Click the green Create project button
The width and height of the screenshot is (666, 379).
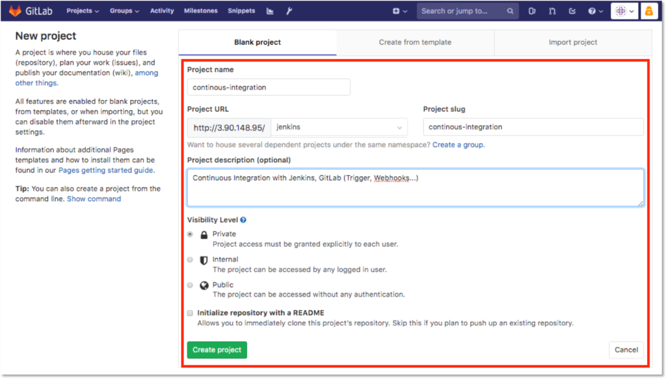(217, 350)
